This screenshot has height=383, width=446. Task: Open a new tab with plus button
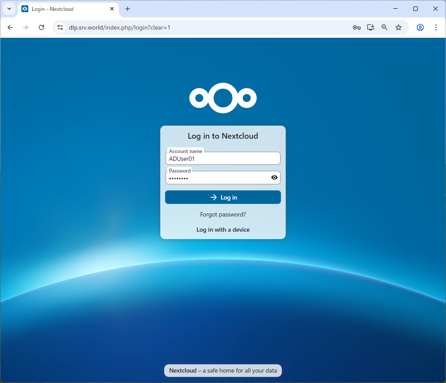[128, 9]
